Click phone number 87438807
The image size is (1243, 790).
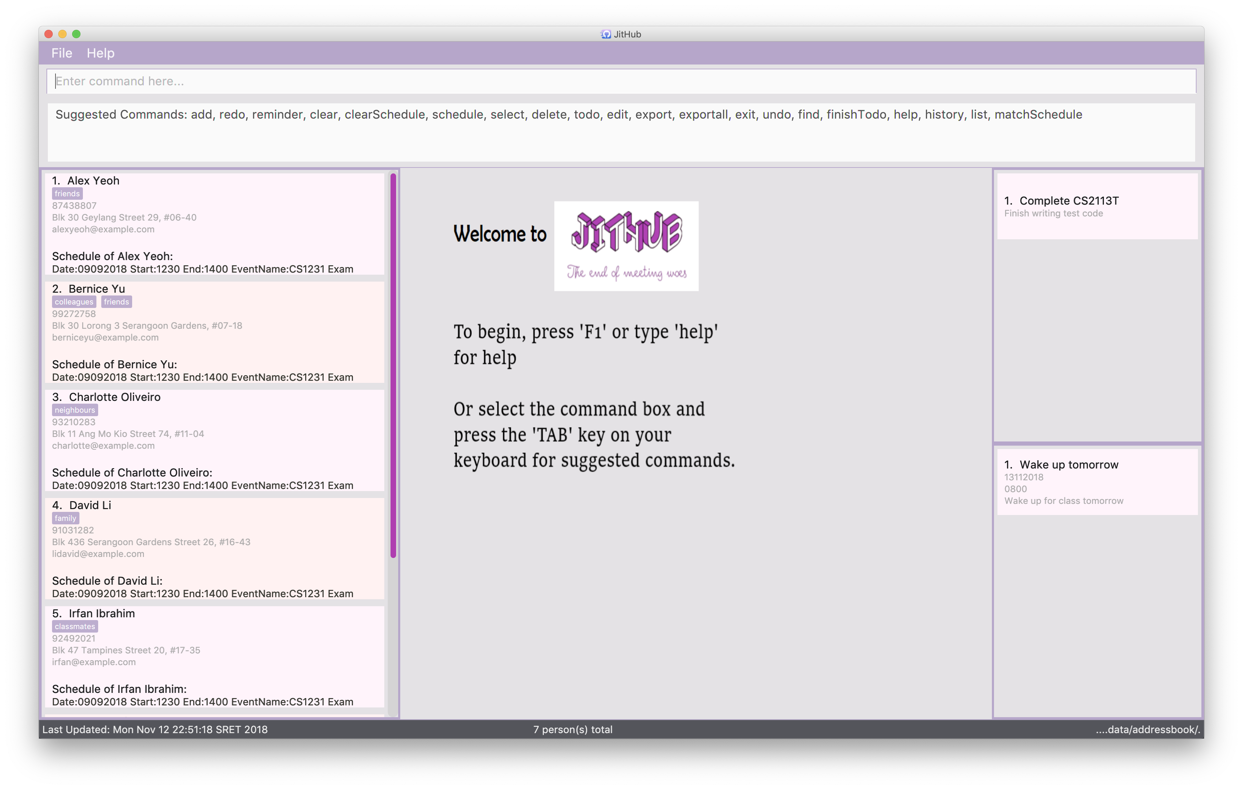click(74, 205)
